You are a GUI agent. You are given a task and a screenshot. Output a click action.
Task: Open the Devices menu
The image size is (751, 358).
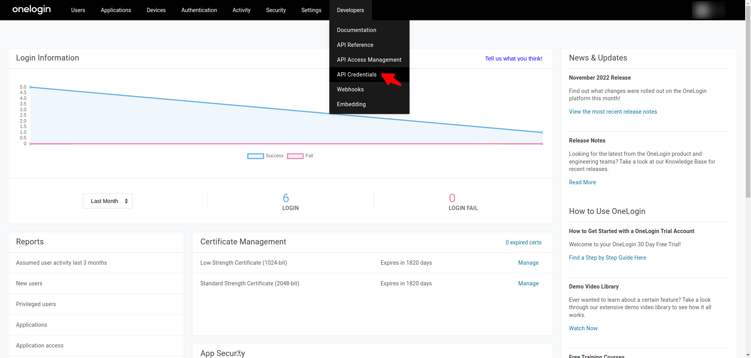(x=156, y=10)
